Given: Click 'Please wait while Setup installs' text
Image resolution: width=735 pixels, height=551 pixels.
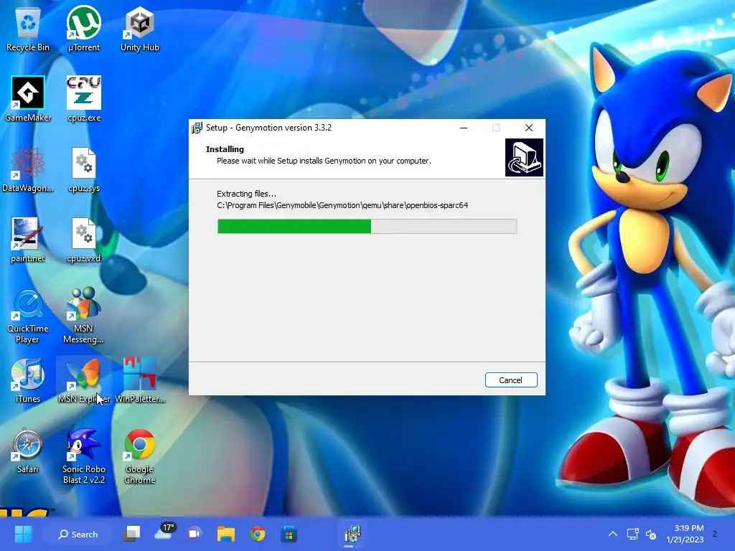Looking at the screenshot, I should click(x=324, y=161).
